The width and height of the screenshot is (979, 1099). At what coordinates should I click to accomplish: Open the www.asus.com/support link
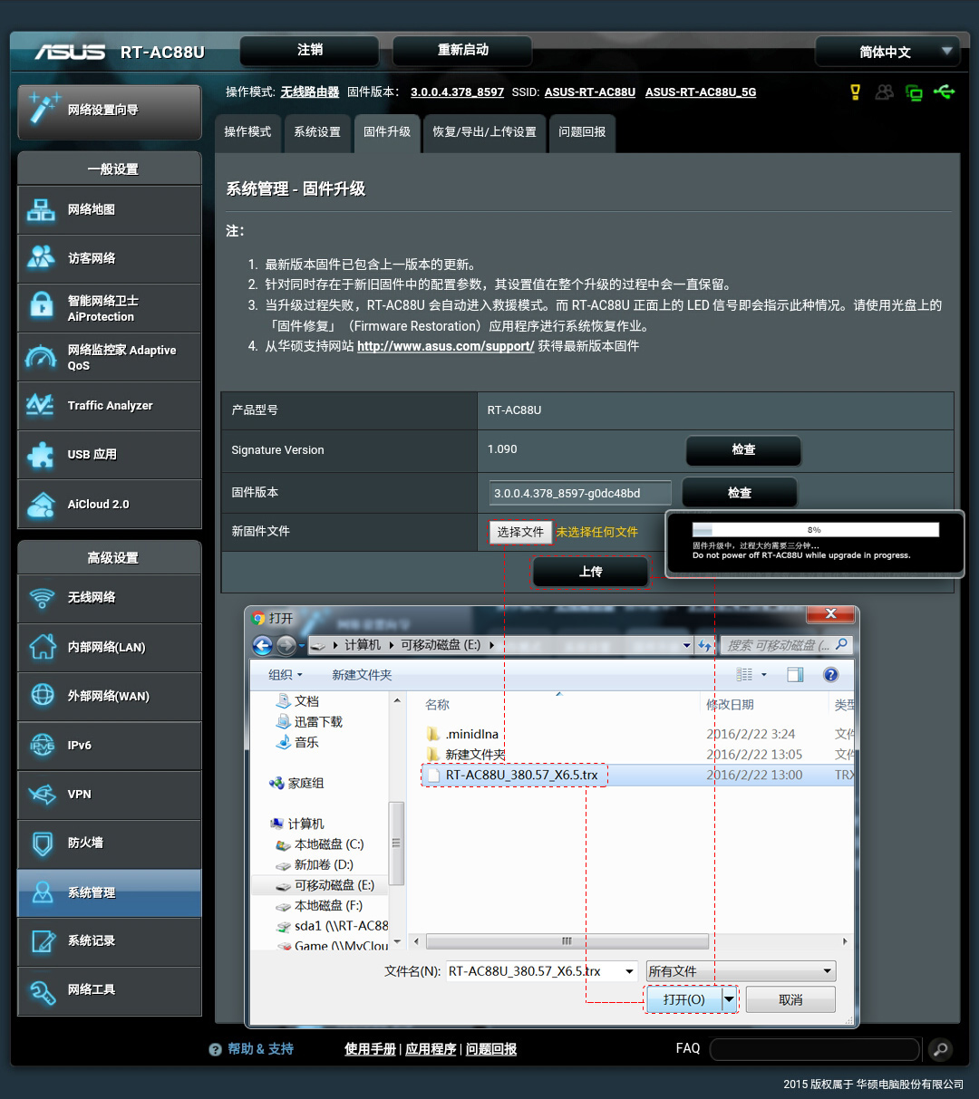point(445,346)
